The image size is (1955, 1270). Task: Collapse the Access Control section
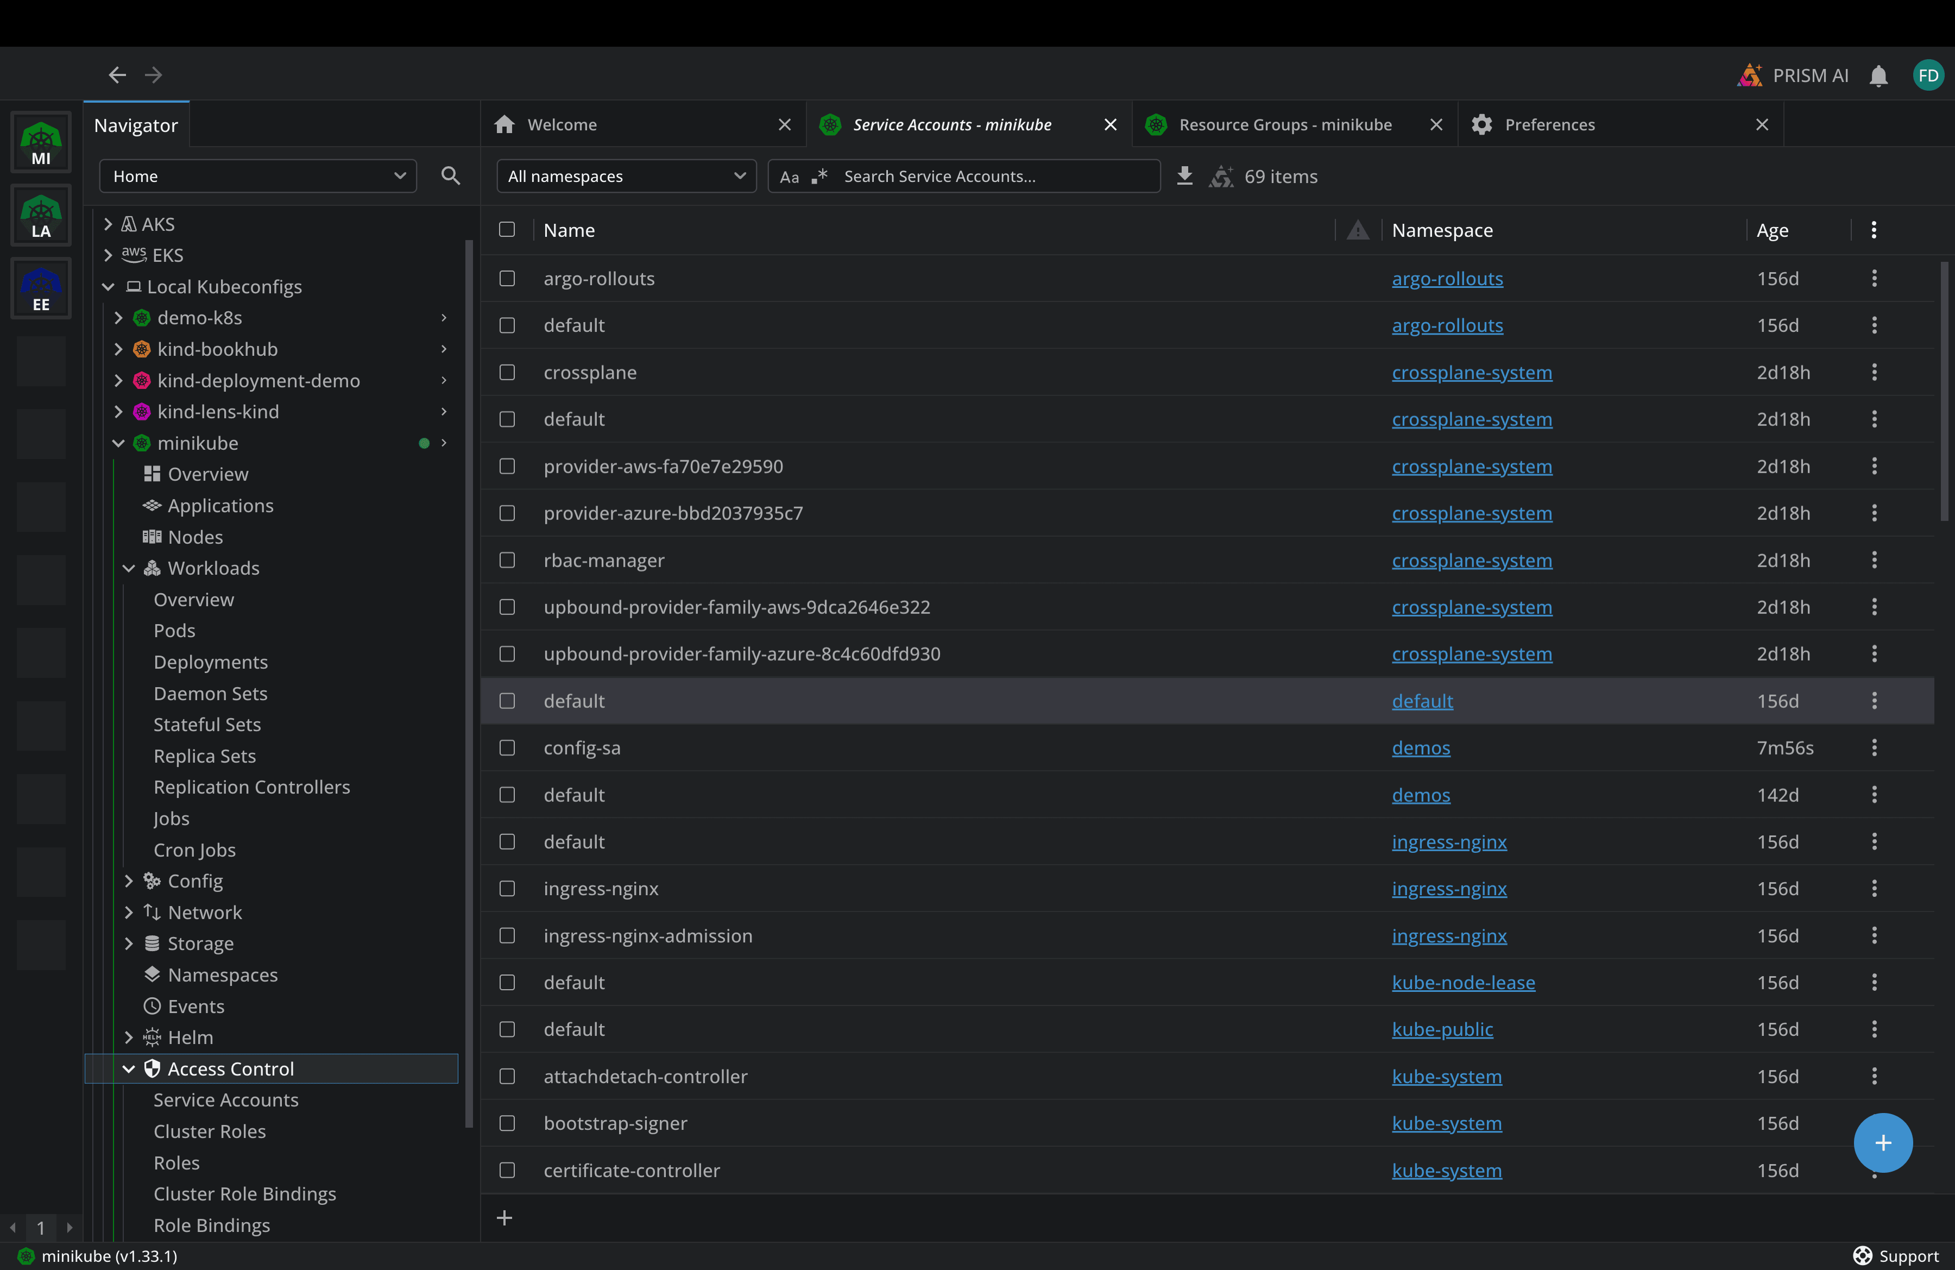[129, 1068]
